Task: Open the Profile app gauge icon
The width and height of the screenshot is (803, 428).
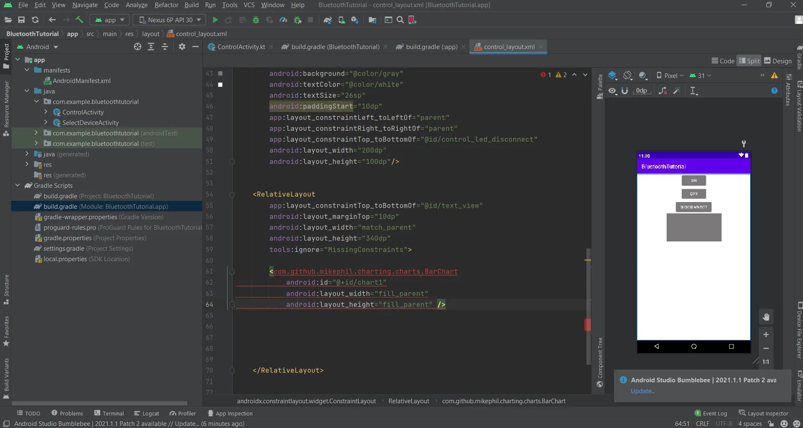Action: tap(283, 20)
